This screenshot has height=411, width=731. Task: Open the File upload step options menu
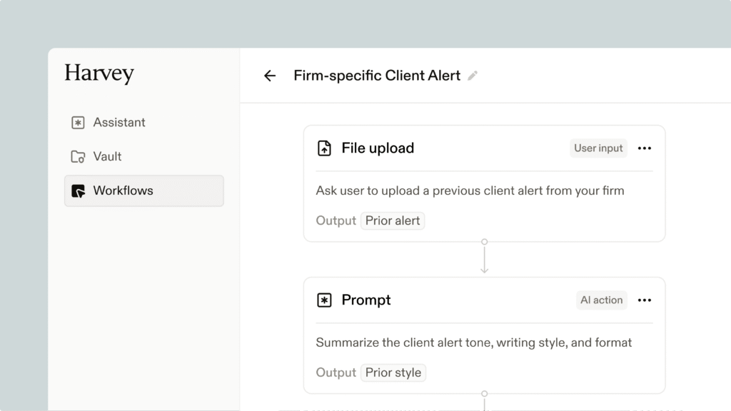point(645,148)
